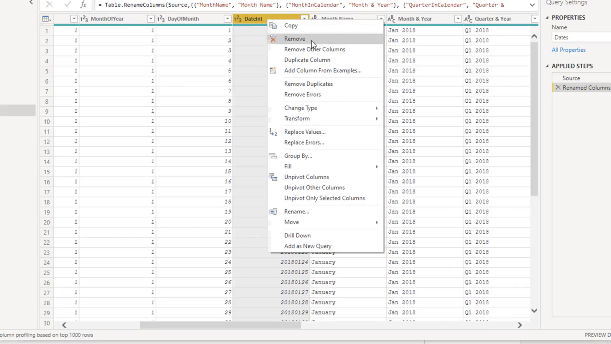Open the Move submenu
Viewport: 611px width, 344px height.
coord(326,222)
